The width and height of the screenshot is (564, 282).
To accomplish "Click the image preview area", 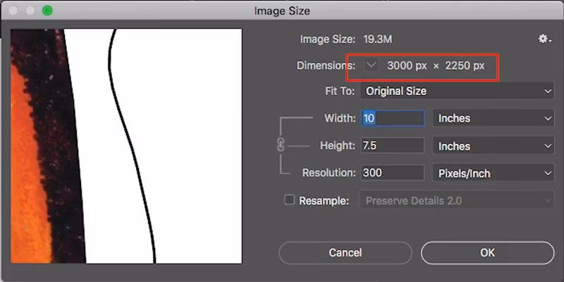I will coord(126,146).
